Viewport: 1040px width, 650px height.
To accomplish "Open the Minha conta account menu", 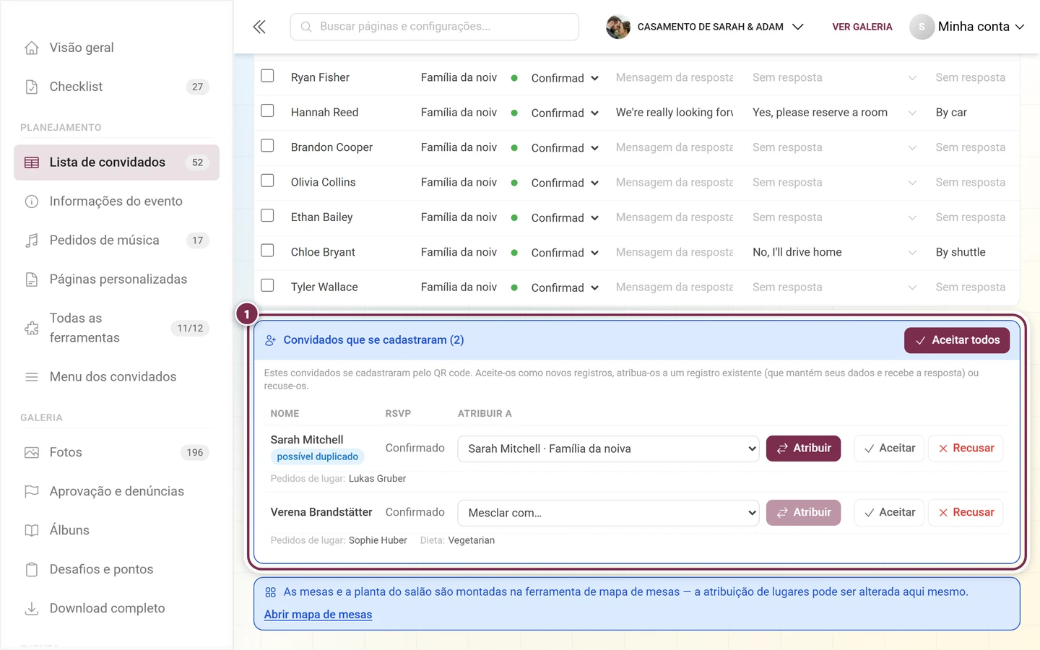I will tap(967, 27).
